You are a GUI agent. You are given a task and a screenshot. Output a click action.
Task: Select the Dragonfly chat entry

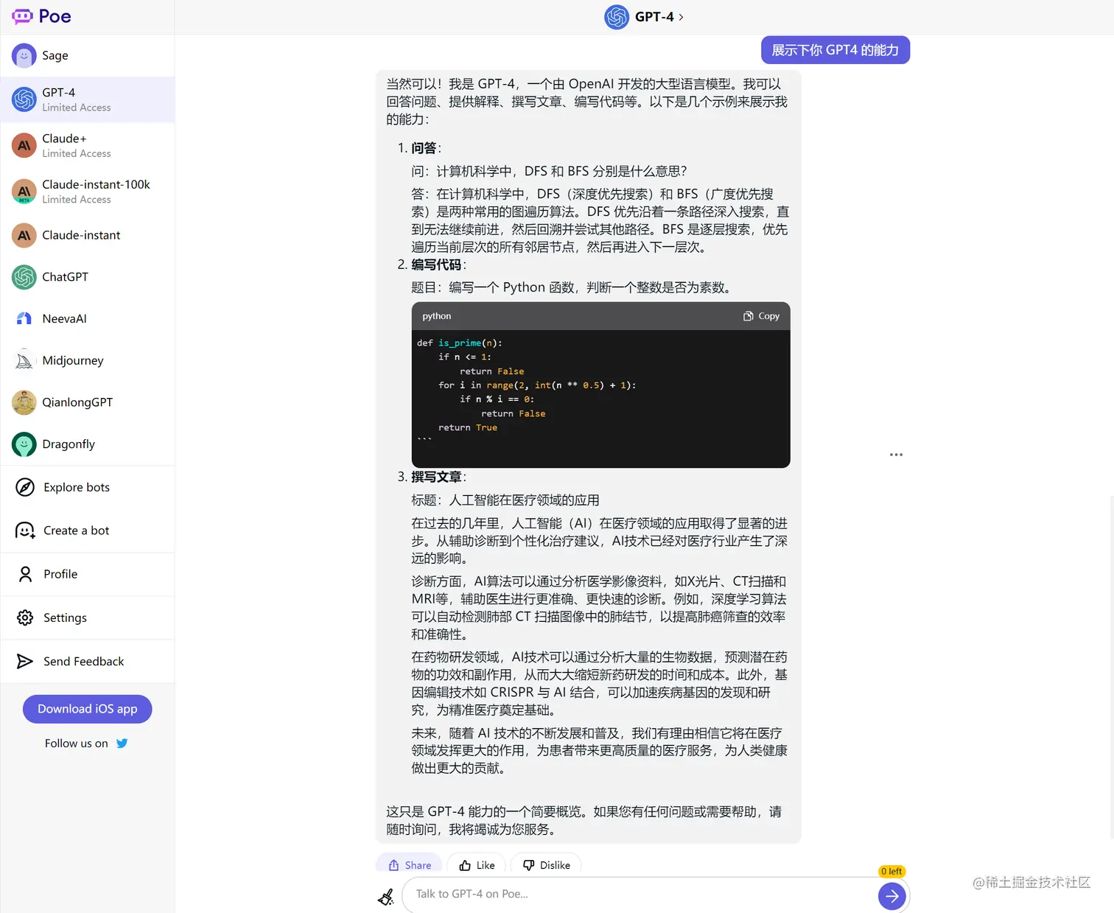pyautogui.click(x=88, y=444)
